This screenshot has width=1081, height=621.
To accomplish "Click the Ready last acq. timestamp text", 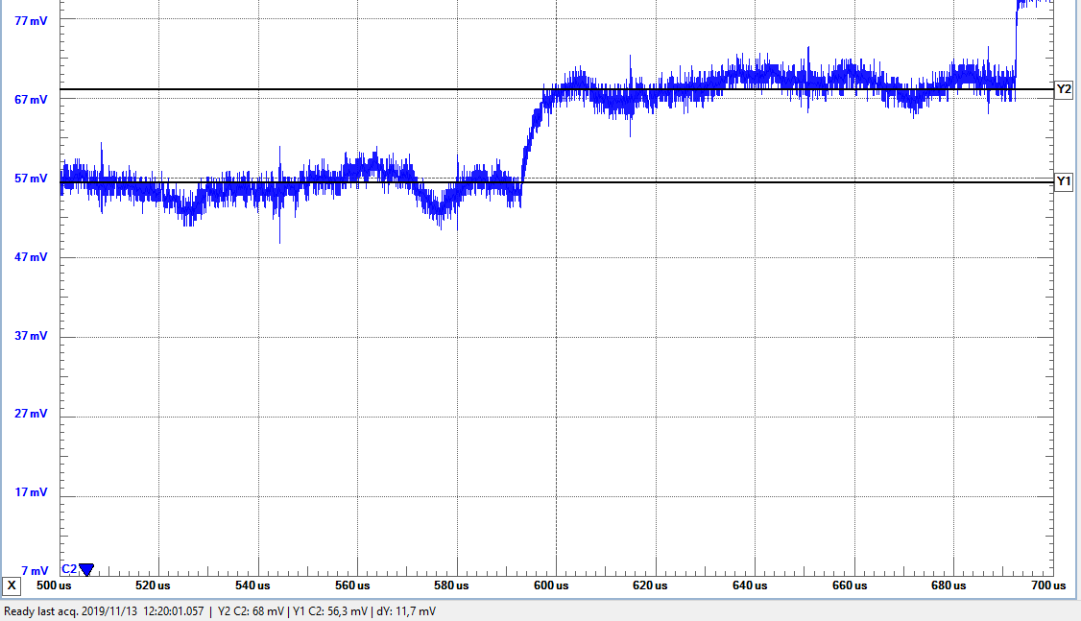I will [x=104, y=611].
